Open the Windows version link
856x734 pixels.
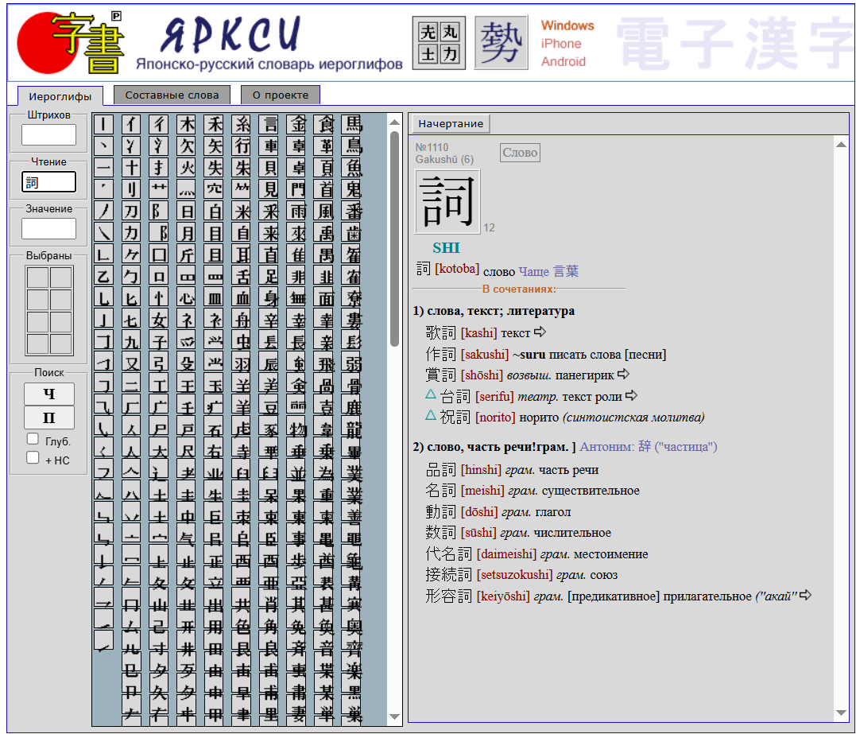[567, 25]
